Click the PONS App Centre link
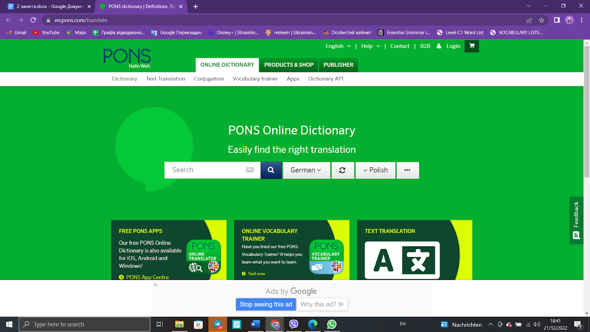The width and height of the screenshot is (590, 332). click(x=147, y=277)
